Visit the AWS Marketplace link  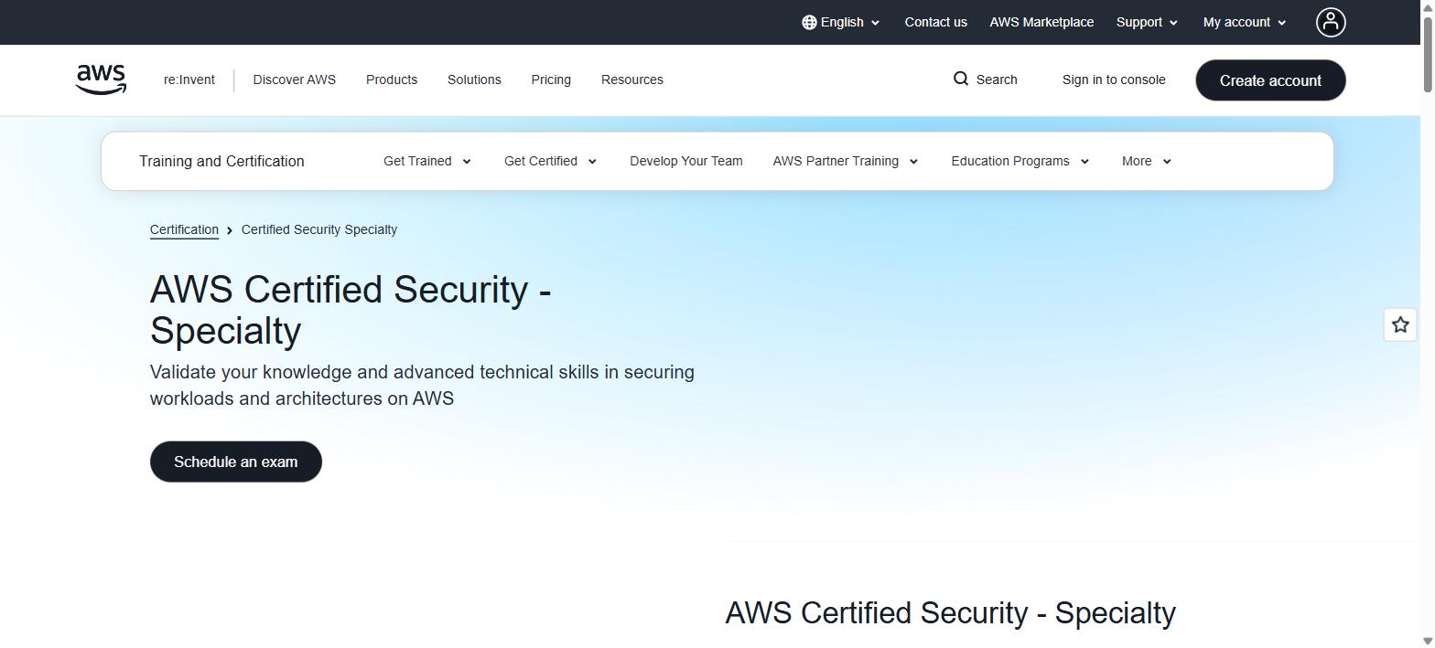(1041, 22)
